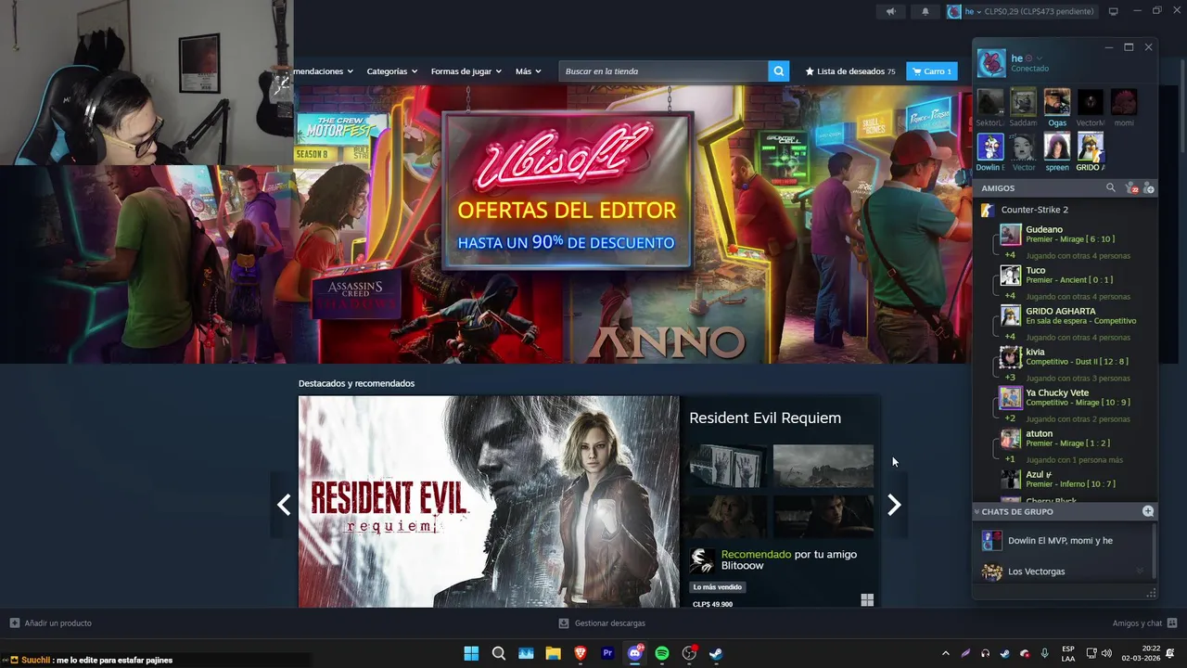
Task: Click Añadir un producto at the bottom
Action: click(x=50, y=623)
